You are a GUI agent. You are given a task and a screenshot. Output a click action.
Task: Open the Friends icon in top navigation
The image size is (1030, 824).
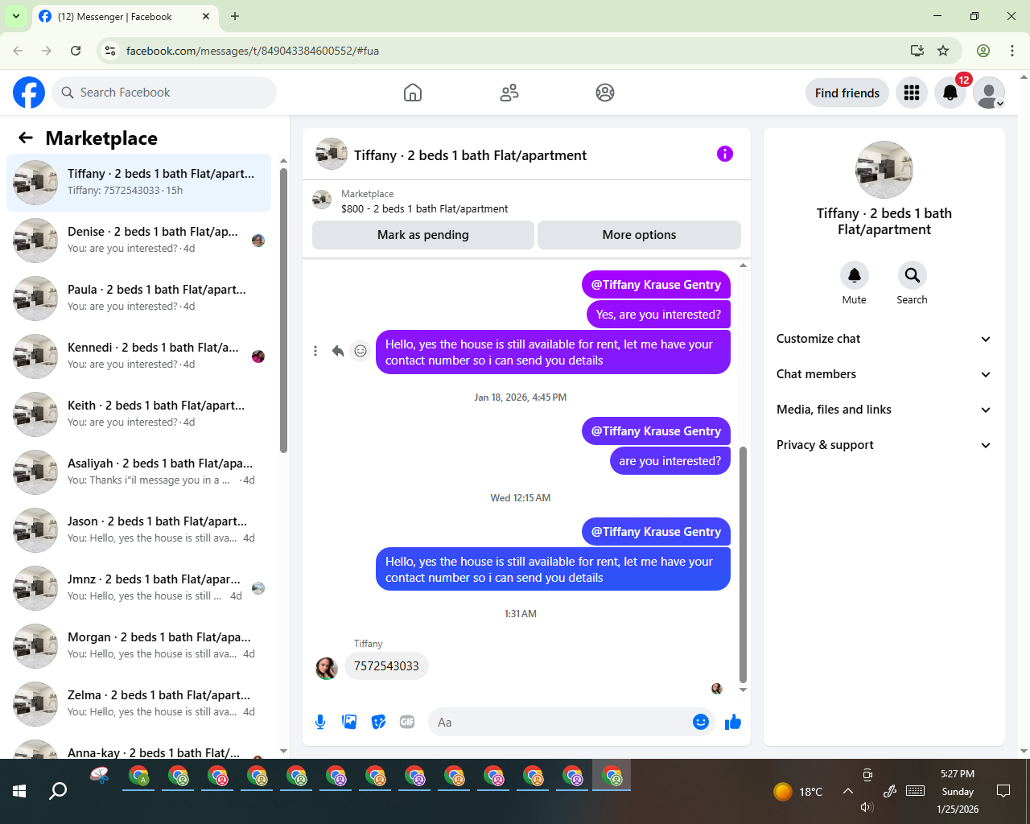click(x=509, y=93)
